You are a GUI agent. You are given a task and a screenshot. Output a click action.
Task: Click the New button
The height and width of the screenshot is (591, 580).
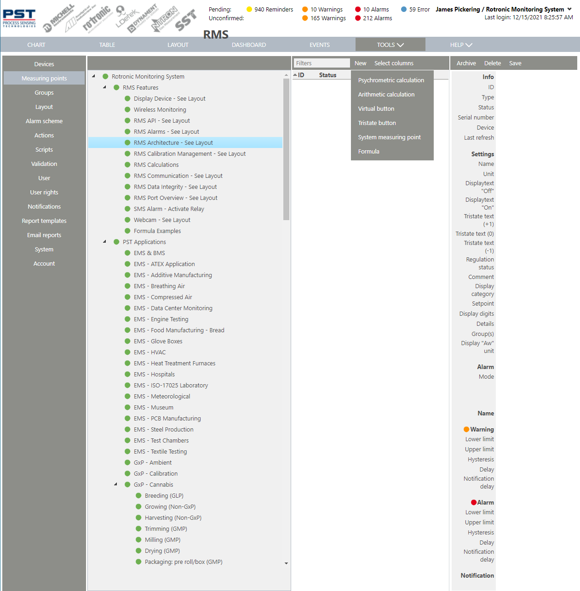click(361, 63)
